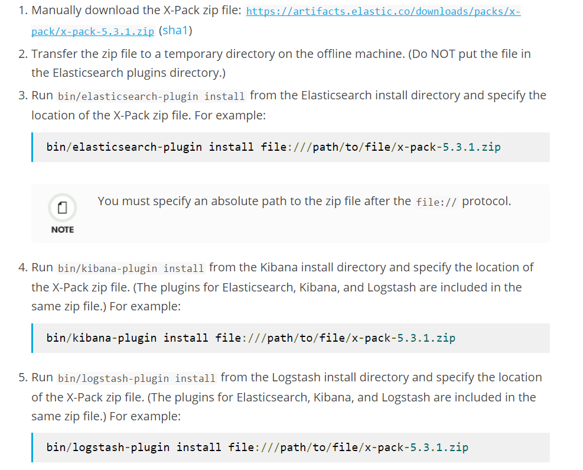The height and width of the screenshot is (470, 583).
Task: Click inline code bin/kibana-plugin install
Action: click(x=131, y=268)
